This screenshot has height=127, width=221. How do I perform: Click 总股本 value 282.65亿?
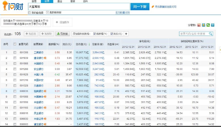click(x=99, y=75)
